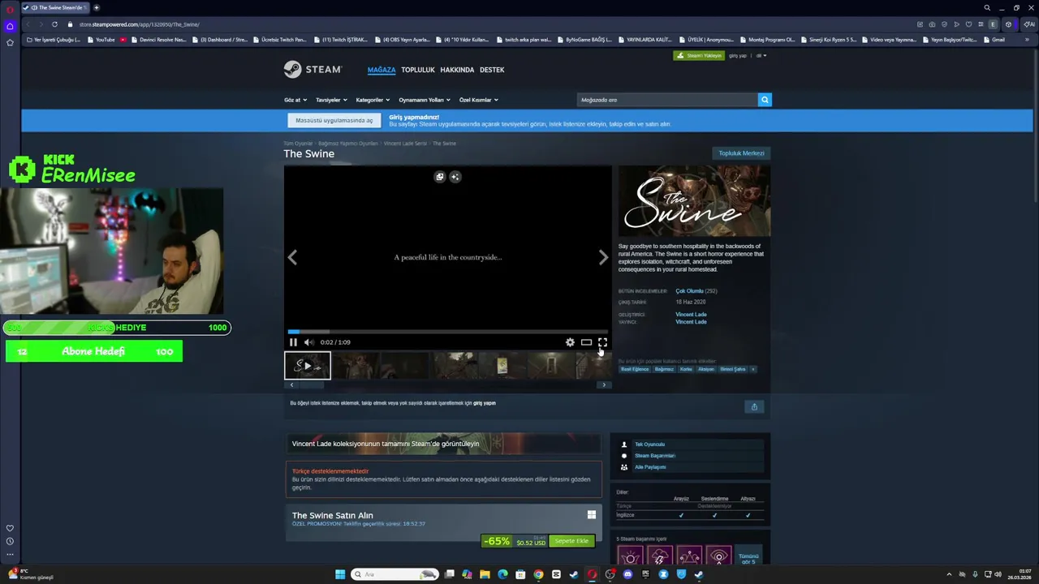
Task: Open a new browser tab
Action: [x=96, y=7]
